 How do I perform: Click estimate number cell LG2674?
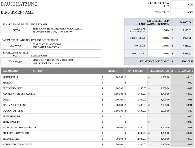pos(16,30)
